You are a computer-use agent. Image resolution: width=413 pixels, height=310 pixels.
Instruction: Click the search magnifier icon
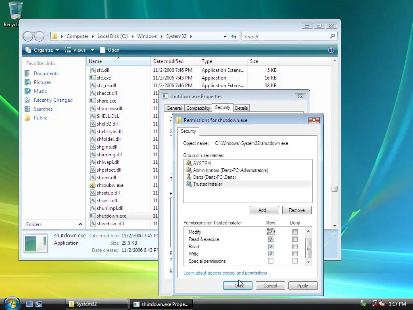(332, 36)
